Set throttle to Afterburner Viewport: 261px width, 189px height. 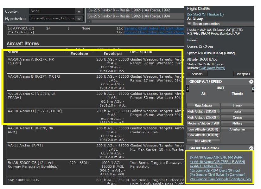click(237, 129)
